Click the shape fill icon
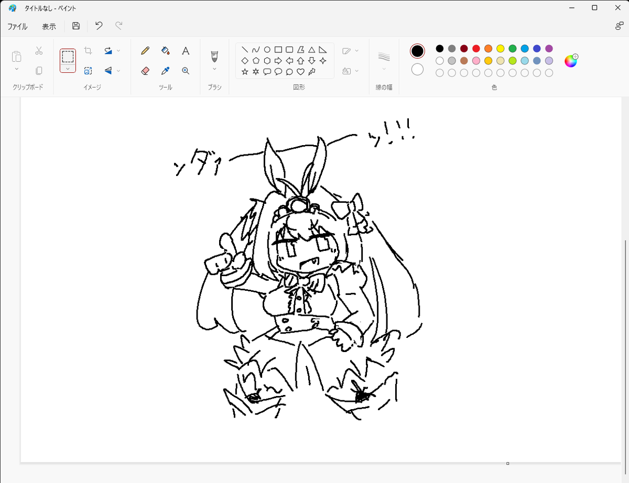This screenshot has width=629, height=483. tap(346, 70)
